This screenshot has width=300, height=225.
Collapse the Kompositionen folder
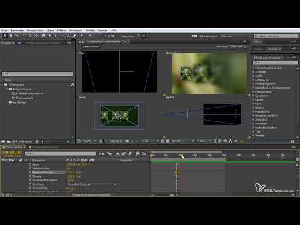click(7, 89)
